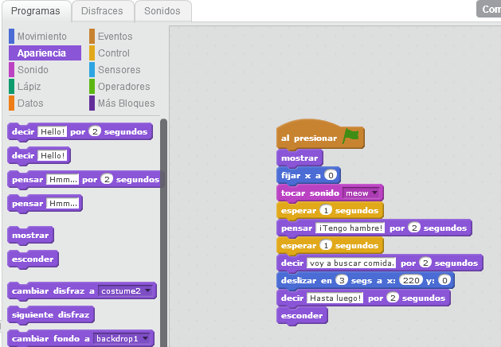Click the y: 0 field in deslizar block

tap(444, 280)
